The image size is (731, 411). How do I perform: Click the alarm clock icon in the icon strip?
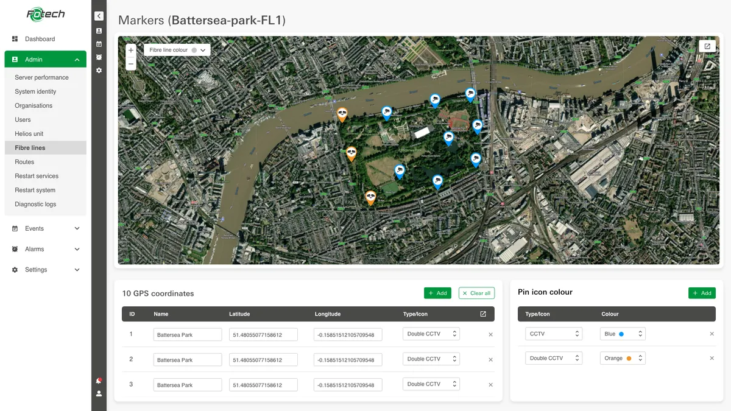pos(99,57)
